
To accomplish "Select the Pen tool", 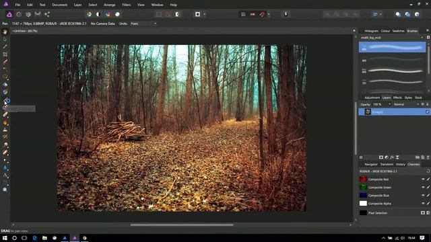I will pos(5,160).
